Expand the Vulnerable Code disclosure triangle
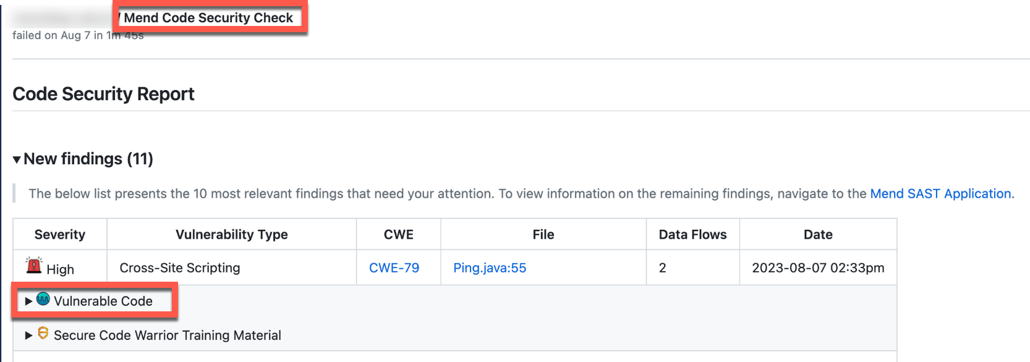1030x362 pixels. (x=28, y=301)
